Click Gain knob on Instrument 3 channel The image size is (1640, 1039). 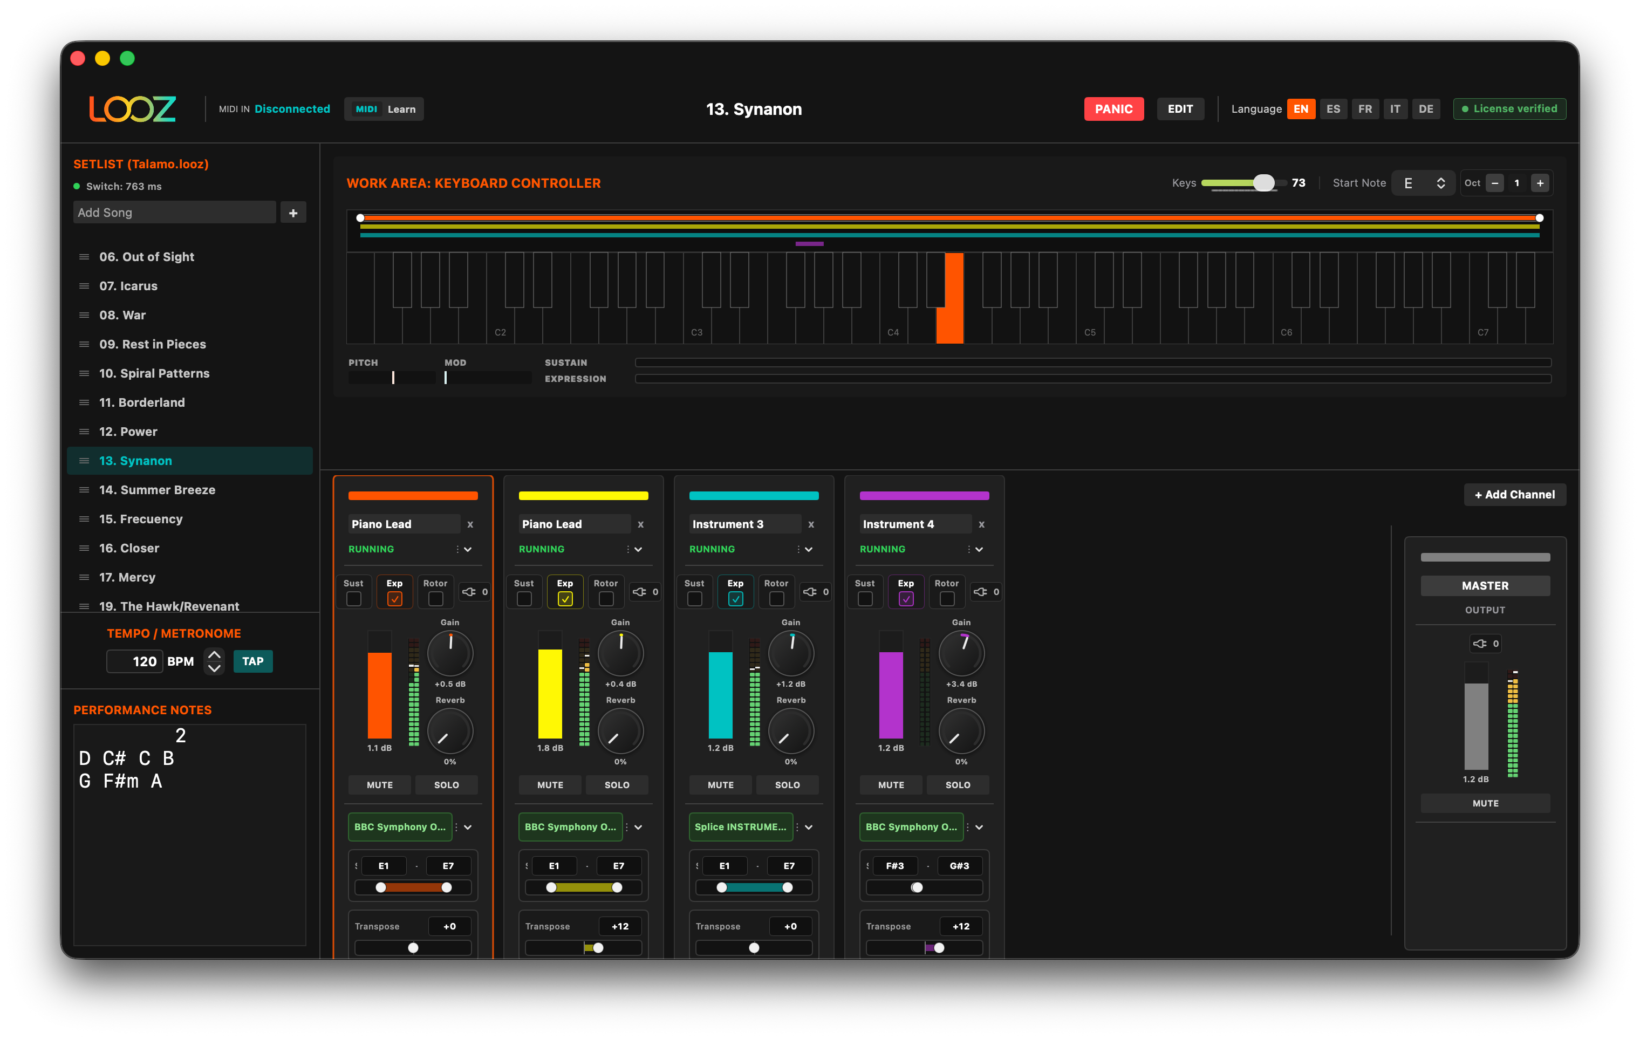[x=791, y=653]
